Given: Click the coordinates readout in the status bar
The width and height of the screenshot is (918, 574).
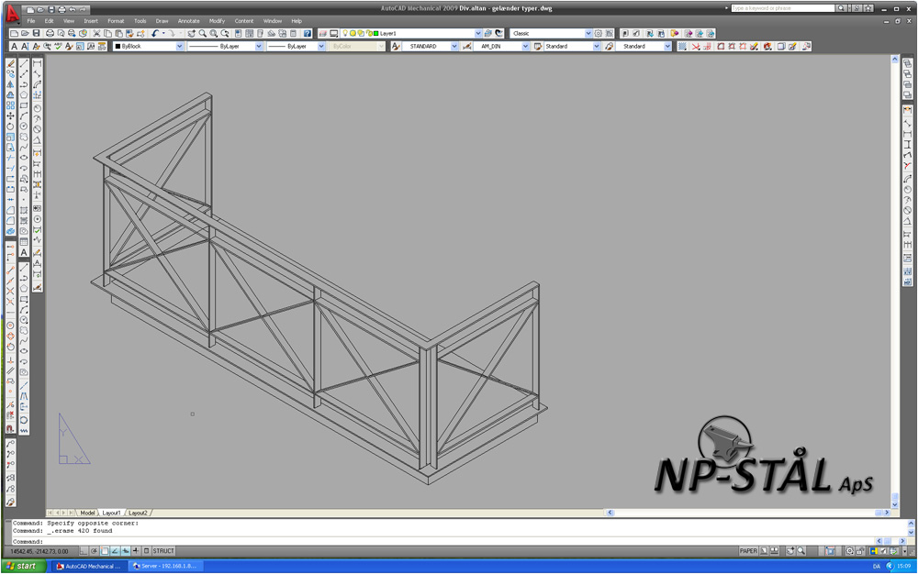Looking at the screenshot, I should 39,551.
